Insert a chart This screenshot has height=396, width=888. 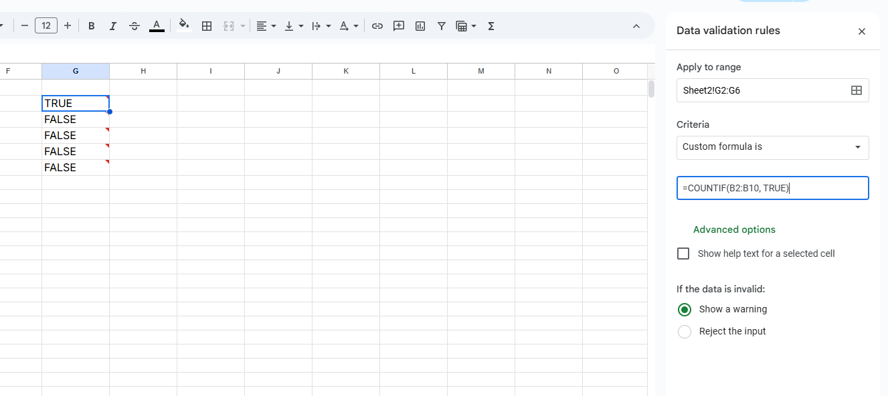coord(420,26)
